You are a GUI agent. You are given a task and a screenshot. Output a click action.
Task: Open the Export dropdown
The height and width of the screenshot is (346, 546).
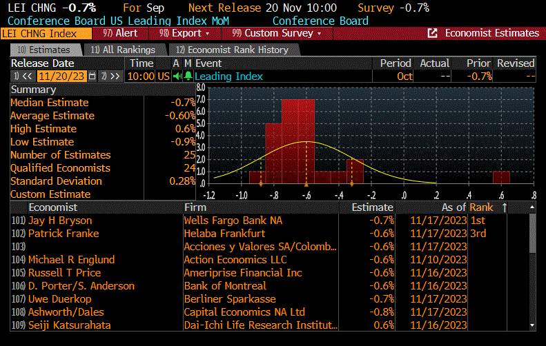(x=185, y=33)
